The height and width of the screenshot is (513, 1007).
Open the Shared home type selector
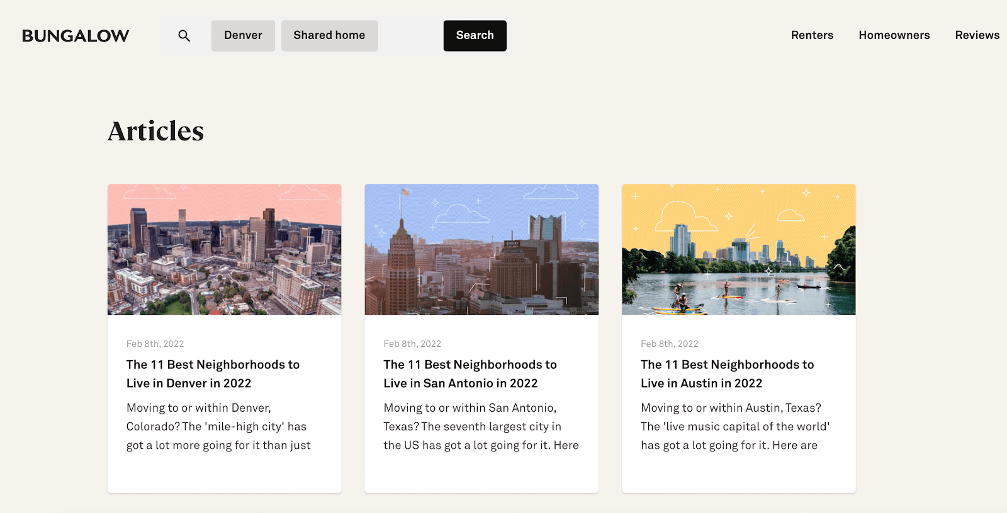(x=329, y=36)
